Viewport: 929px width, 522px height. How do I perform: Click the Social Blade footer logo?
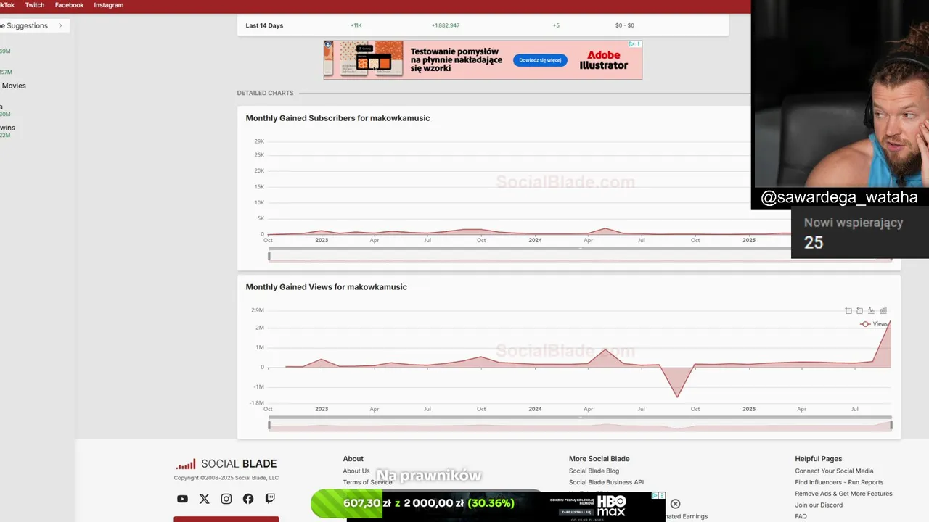[226, 464]
